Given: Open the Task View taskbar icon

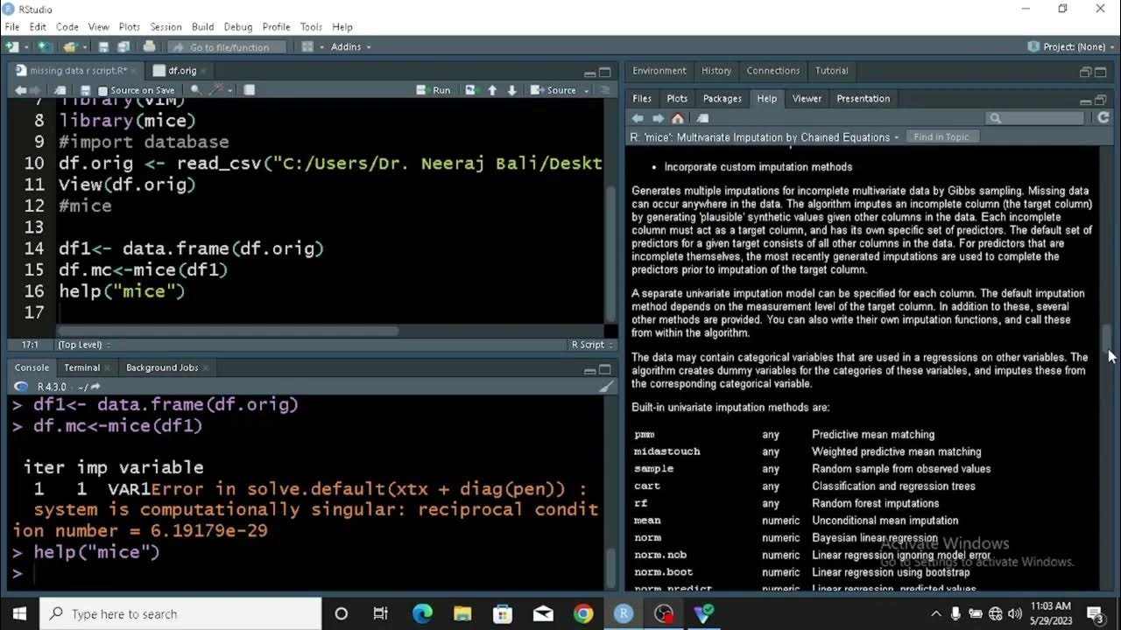Looking at the screenshot, I should [x=381, y=613].
